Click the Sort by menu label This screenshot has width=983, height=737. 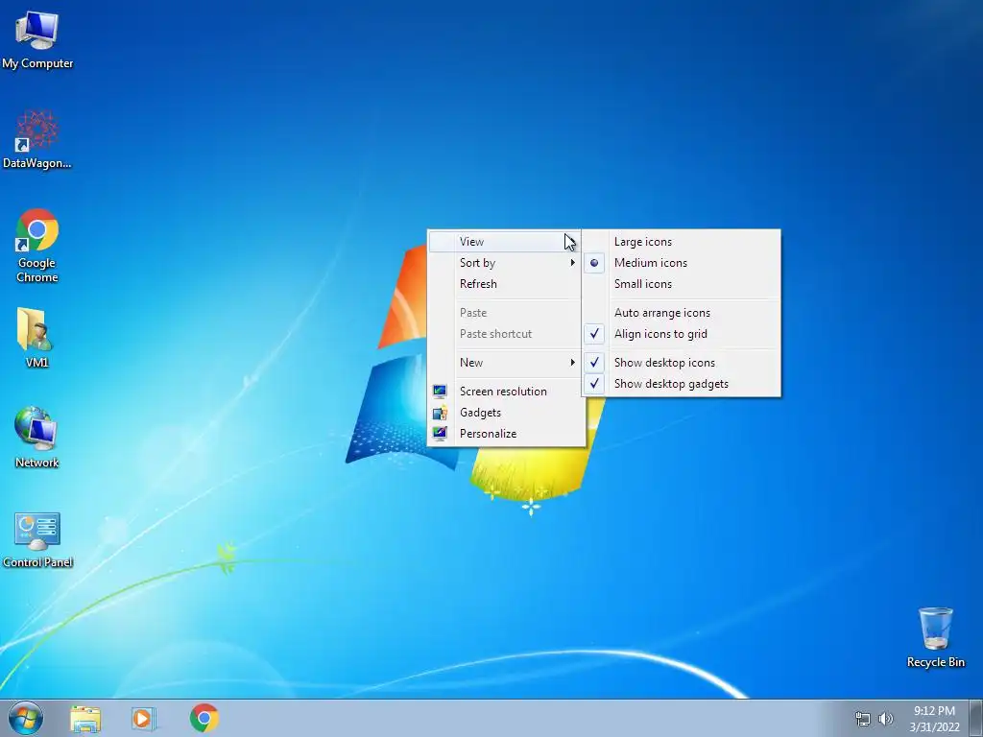click(x=477, y=263)
